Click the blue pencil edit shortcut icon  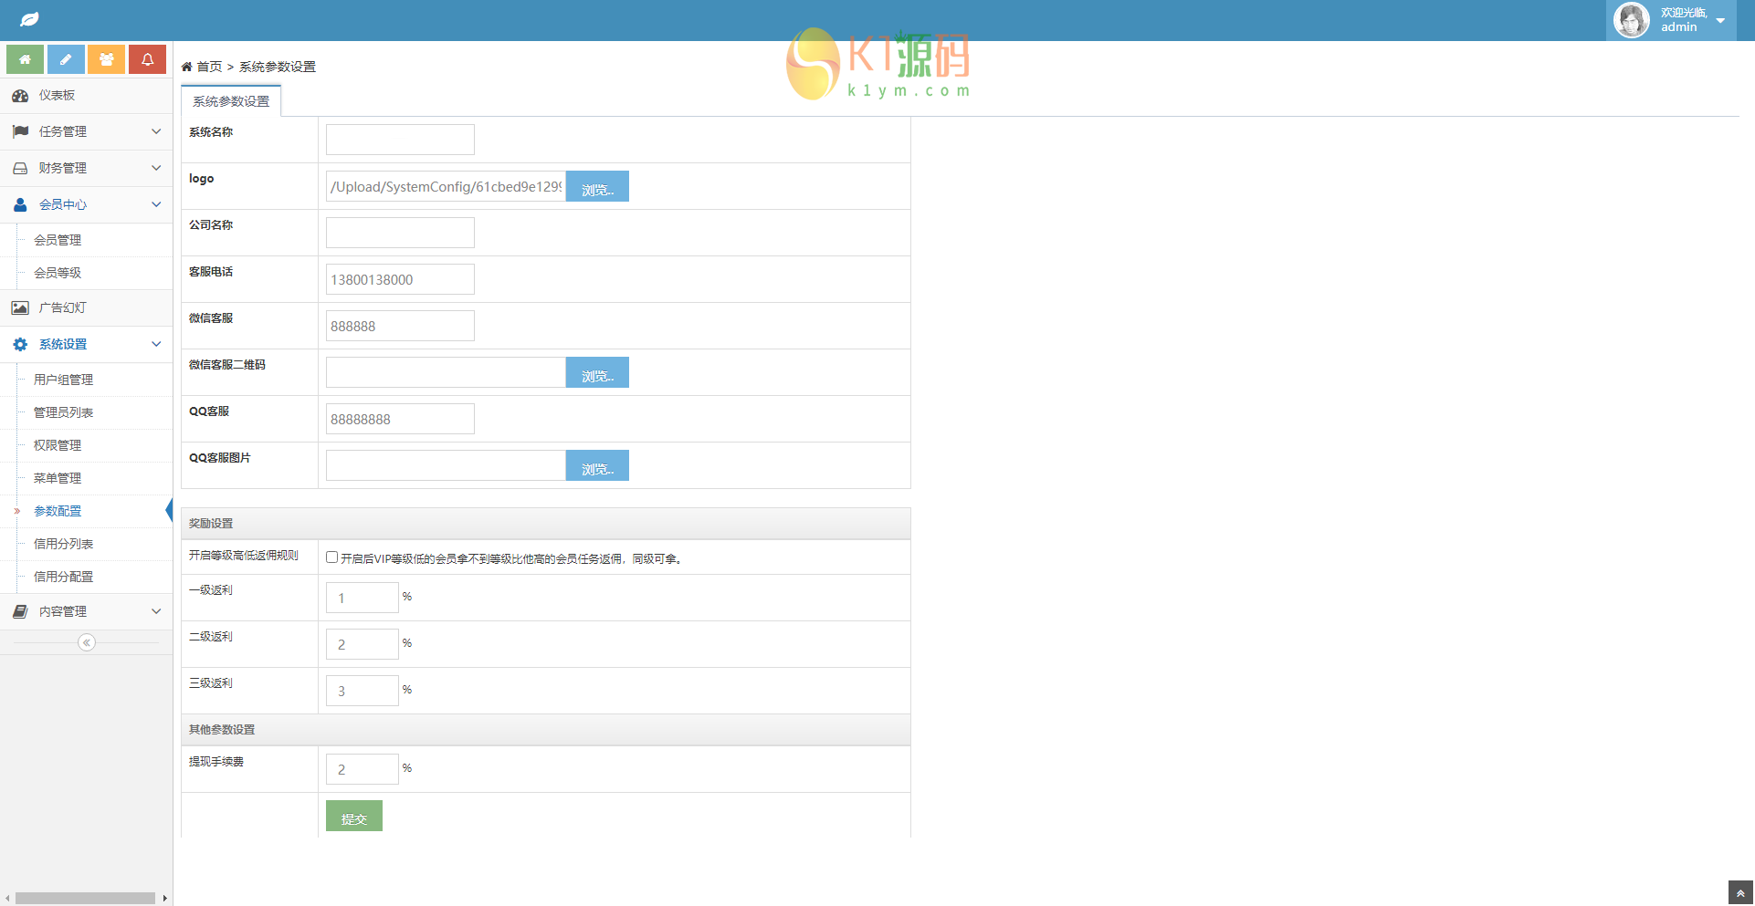pos(66,59)
